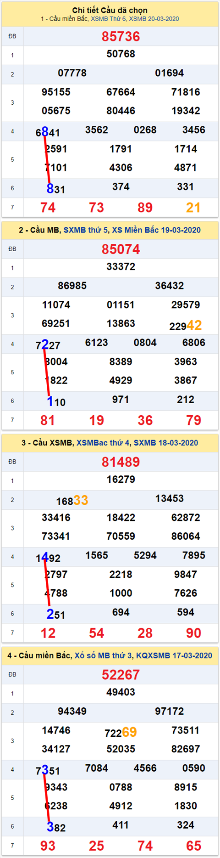Click the number 6806

[194, 343]
